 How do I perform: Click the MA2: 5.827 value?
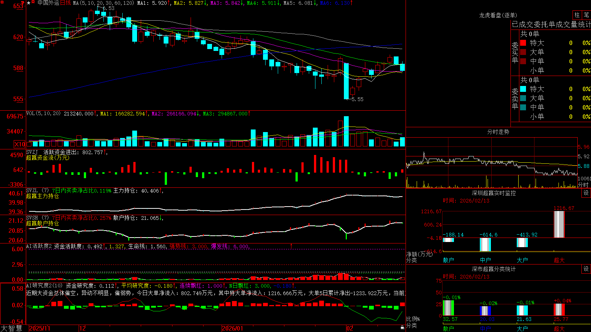pos(190,3)
